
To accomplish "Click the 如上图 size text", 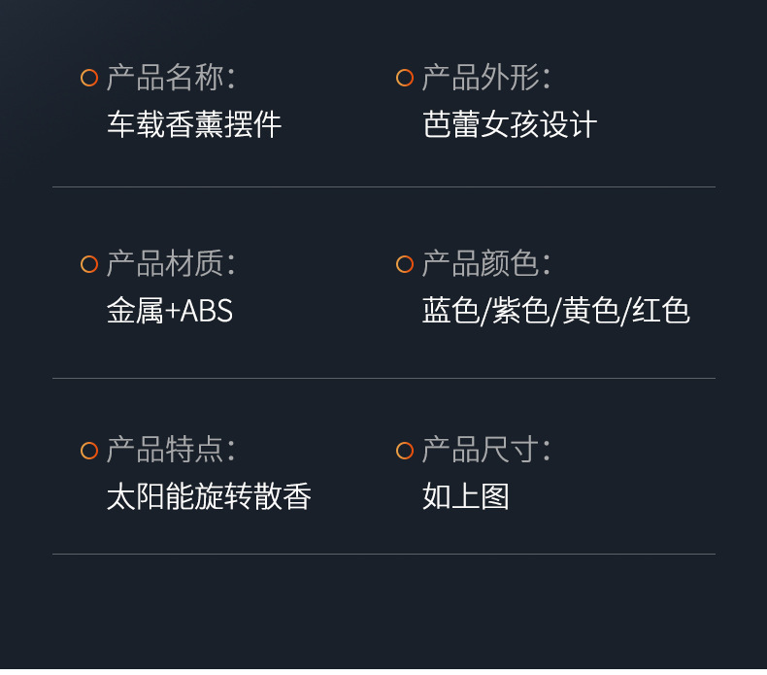I will (466, 497).
